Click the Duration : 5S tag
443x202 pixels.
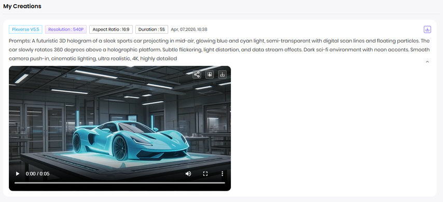[151, 30]
